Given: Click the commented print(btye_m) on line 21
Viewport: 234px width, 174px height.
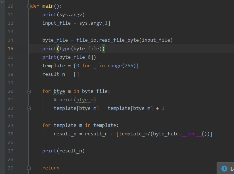Looking at the screenshot, I should pyautogui.click(x=75, y=100).
